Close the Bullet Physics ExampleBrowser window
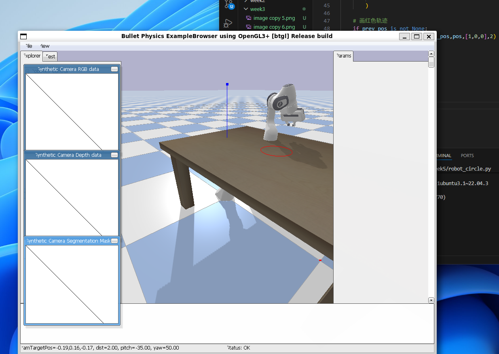The width and height of the screenshot is (499, 354). (429, 36)
